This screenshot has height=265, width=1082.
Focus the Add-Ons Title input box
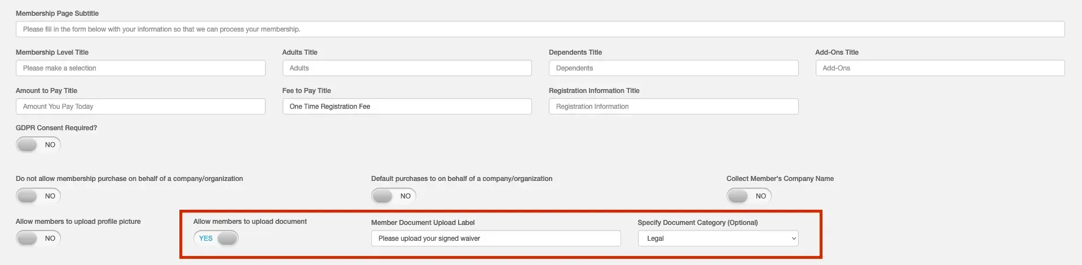coord(940,68)
